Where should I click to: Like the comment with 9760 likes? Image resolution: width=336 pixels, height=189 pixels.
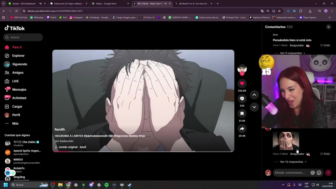(x=322, y=154)
